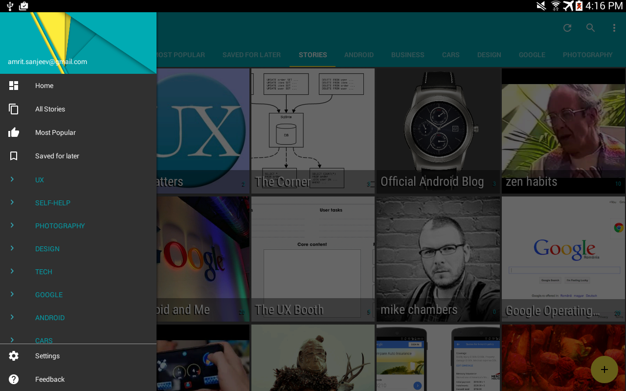
Task: Refresh feeds using the toolbar refresh icon
Action: click(567, 28)
